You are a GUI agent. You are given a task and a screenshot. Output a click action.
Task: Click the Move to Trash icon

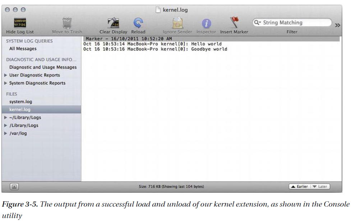67,23
